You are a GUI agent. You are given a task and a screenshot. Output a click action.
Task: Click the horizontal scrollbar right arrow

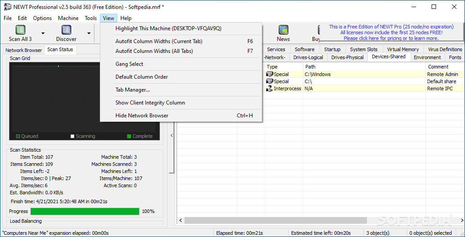point(461,221)
